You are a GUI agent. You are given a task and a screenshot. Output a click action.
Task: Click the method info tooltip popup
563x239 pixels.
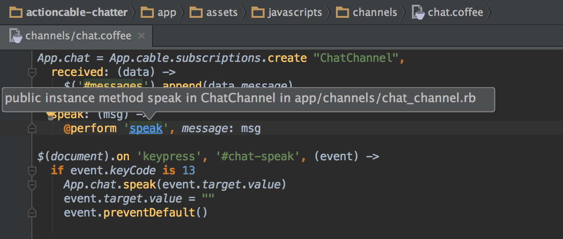[249, 99]
